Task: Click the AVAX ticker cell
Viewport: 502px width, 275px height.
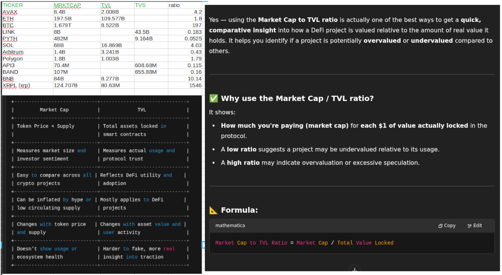Action: [27, 12]
